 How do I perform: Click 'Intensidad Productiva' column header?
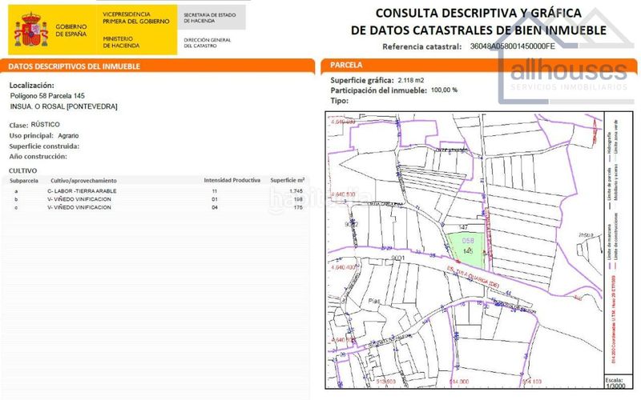click(232, 180)
